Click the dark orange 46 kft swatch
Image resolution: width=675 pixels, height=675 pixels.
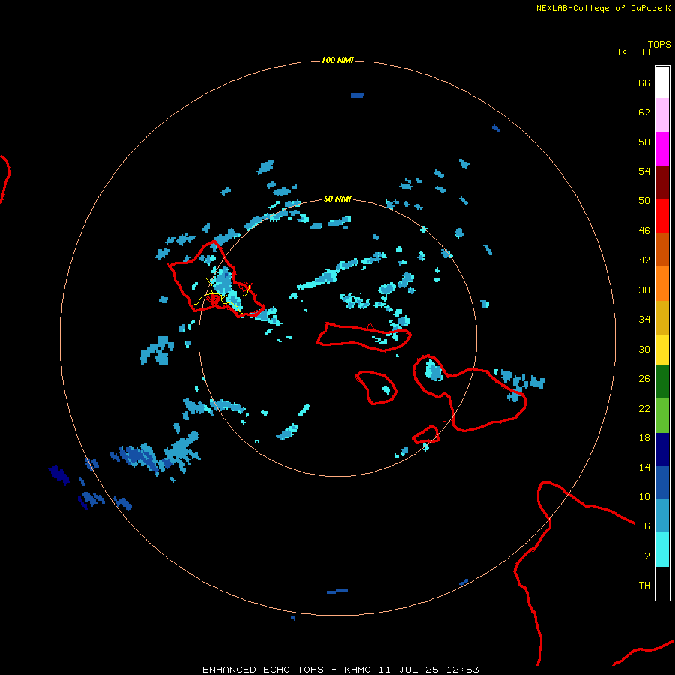[x=662, y=250]
